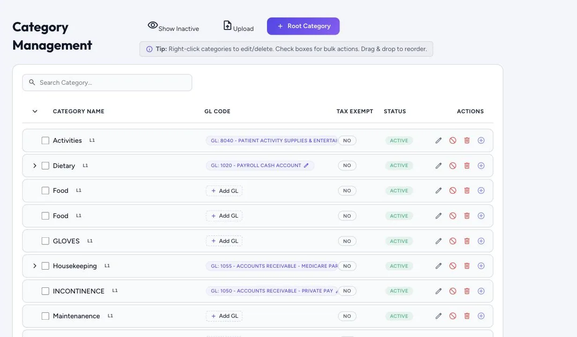Edit the Activities category with pencil icon
The height and width of the screenshot is (337, 577).
click(438, 140)
